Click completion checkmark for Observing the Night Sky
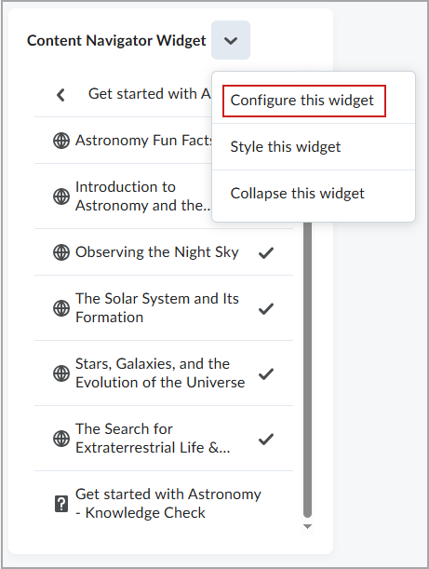The width and height of the screenshot is (429, 569). pos(266,252)
